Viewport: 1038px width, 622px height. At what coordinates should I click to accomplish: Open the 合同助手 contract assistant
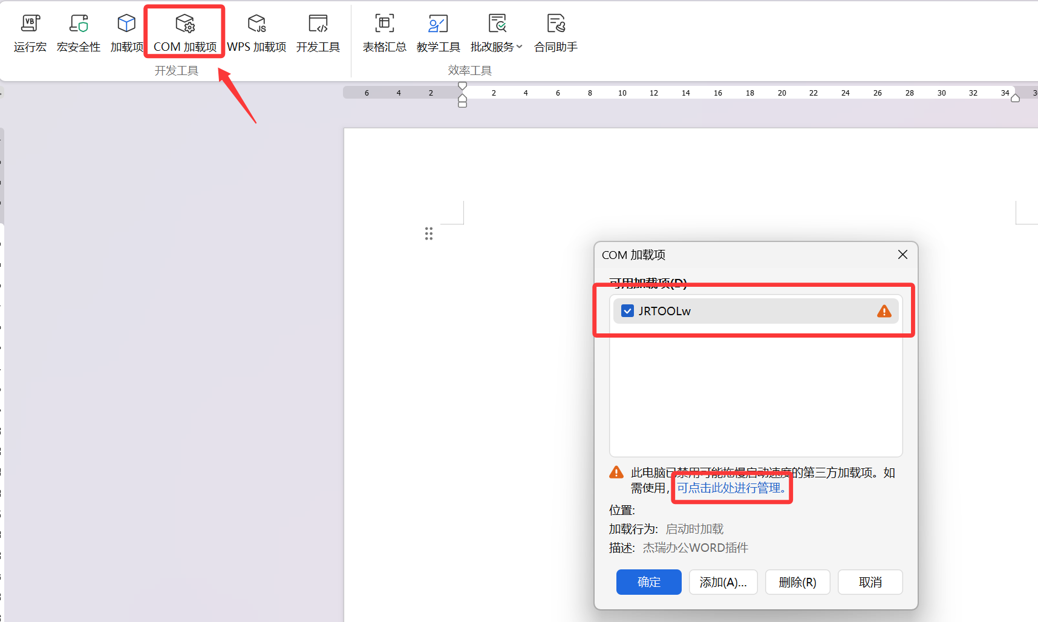(556, 34)
